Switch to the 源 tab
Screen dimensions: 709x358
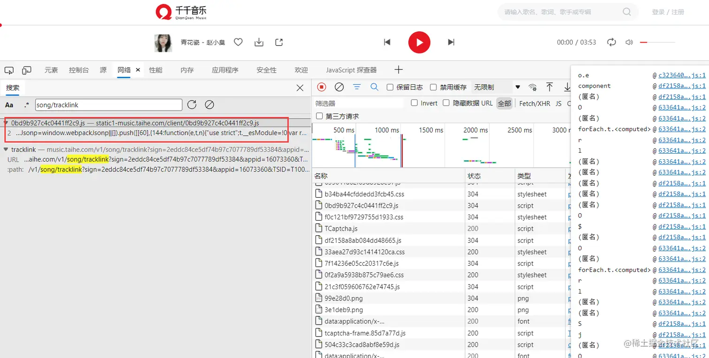point(103,70)
